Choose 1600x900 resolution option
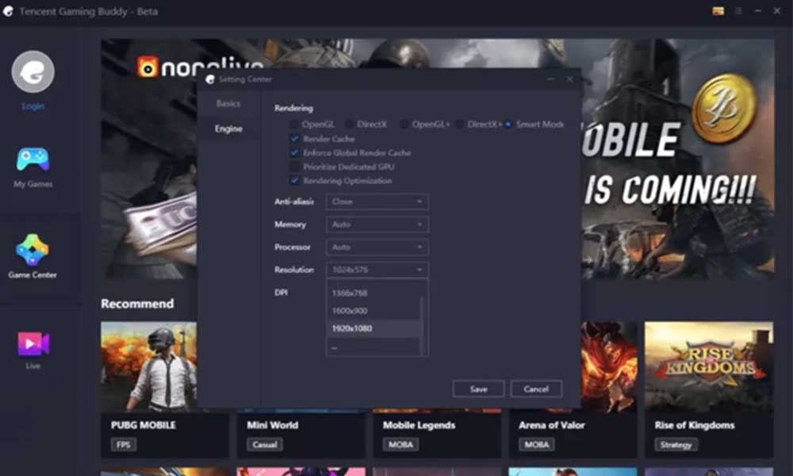793x476 pixels. [x=374, y=310]
